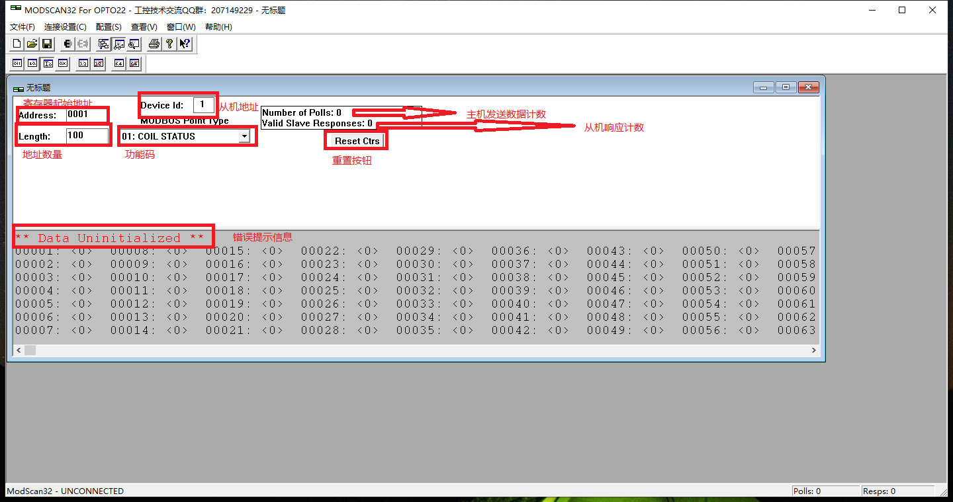Select the display definition setup icon

103,44
